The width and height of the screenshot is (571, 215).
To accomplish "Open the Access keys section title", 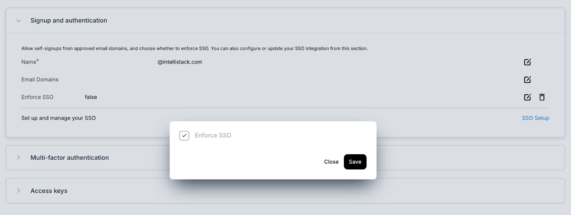I will point(49,191).
